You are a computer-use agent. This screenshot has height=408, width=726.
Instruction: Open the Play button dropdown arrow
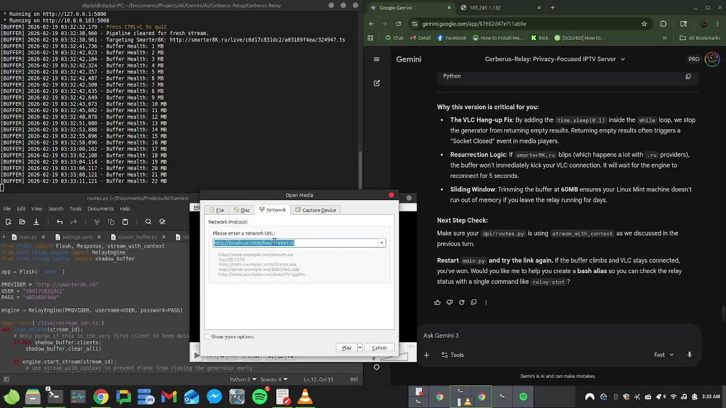pyautogui.click(x=360, y=347)
